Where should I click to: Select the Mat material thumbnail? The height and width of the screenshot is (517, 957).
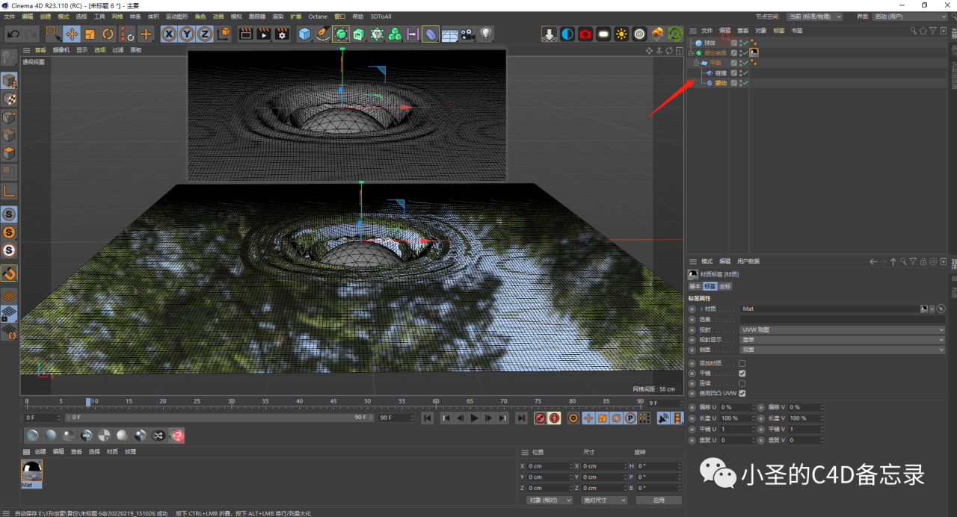30,471
